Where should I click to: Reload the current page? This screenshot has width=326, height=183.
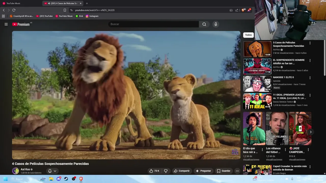click(x=14, y=10)
